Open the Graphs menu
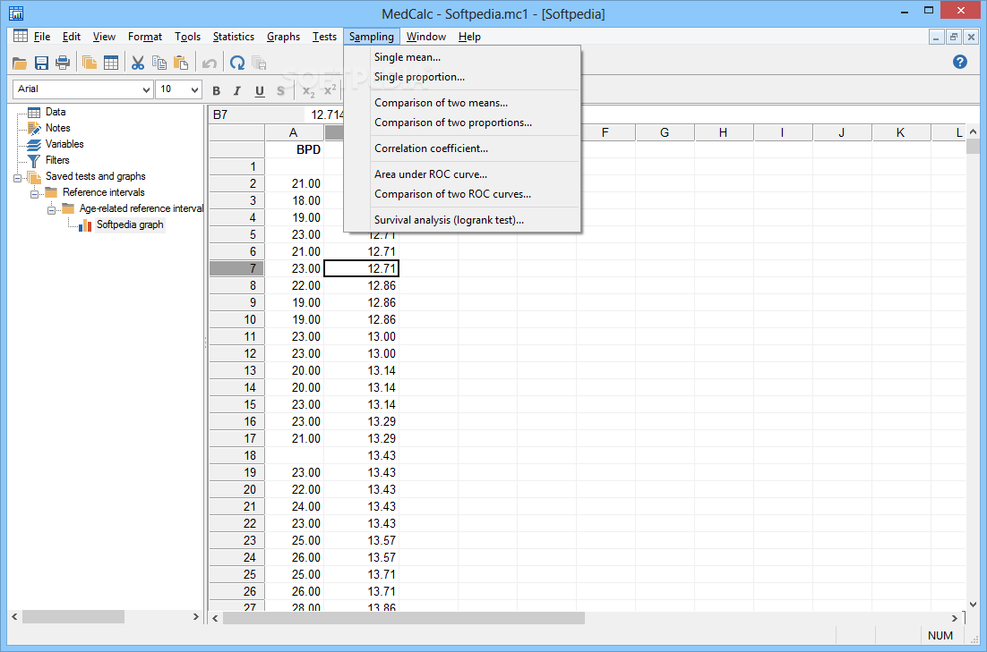This screenshot has height=652, width=987. click(283, 37)
